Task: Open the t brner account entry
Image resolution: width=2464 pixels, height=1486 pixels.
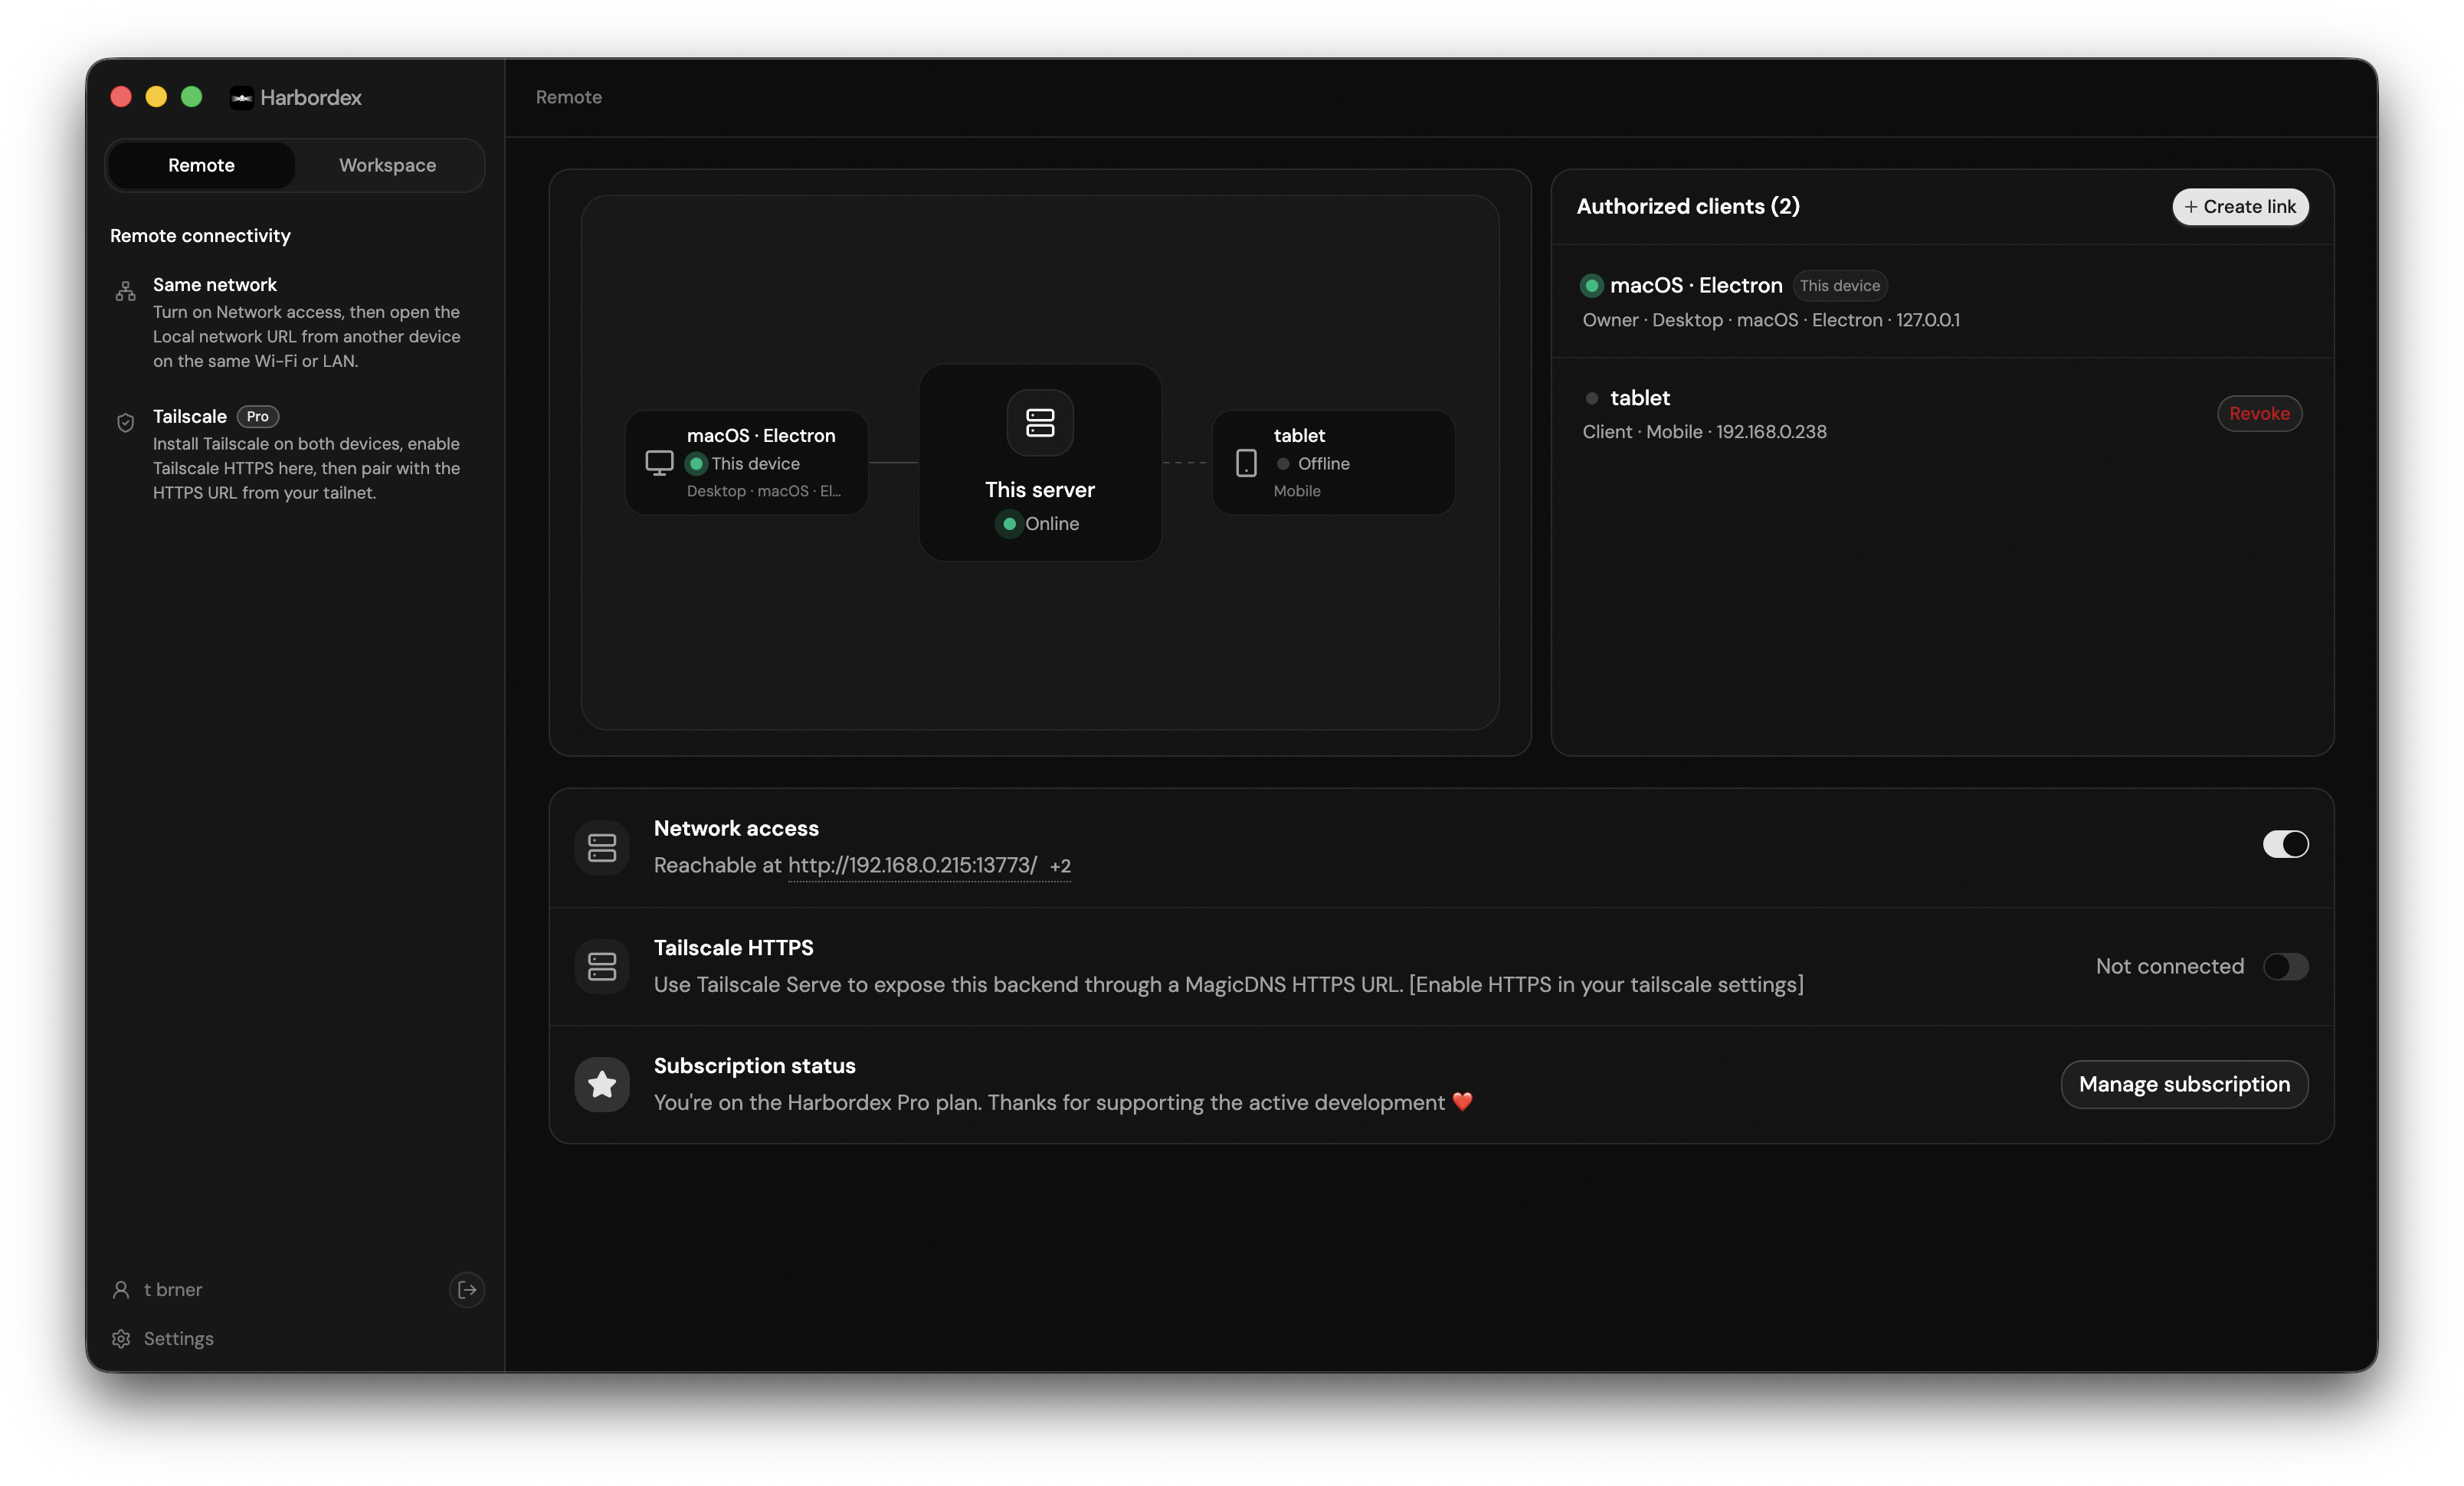Action: pos(173,1289)
